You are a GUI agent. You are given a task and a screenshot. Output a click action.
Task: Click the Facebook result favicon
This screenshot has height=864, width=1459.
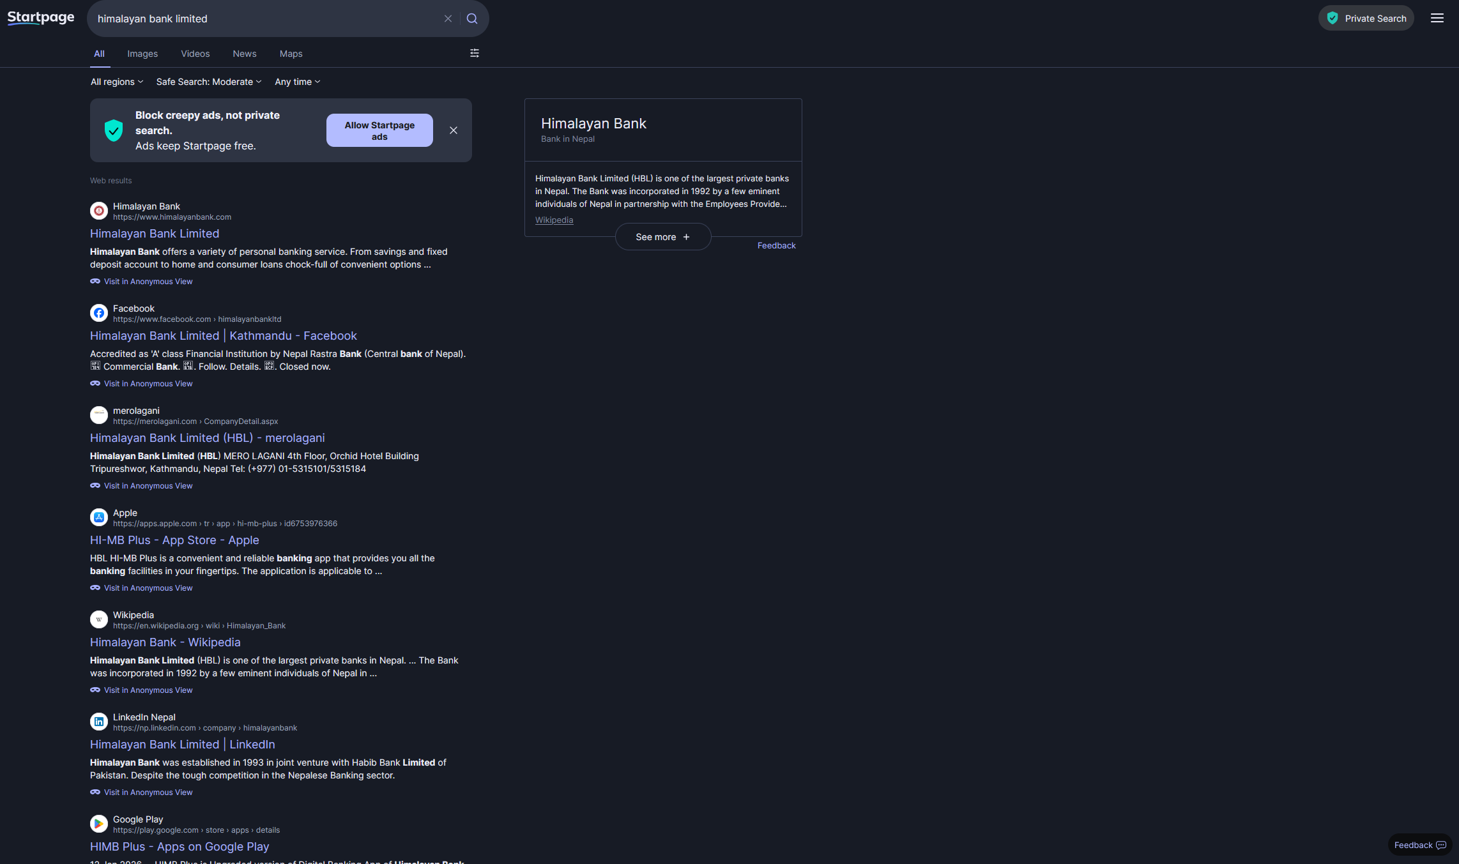(x=99, y=313)
